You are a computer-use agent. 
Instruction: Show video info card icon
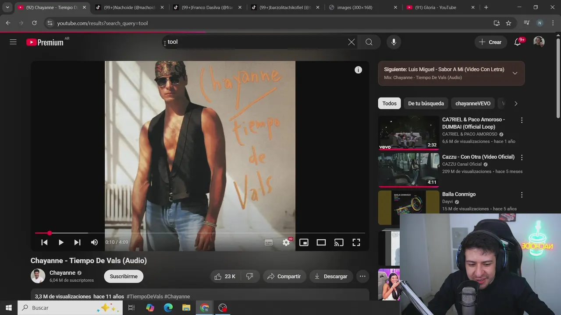pyautogui.click(x=358, y=70)
